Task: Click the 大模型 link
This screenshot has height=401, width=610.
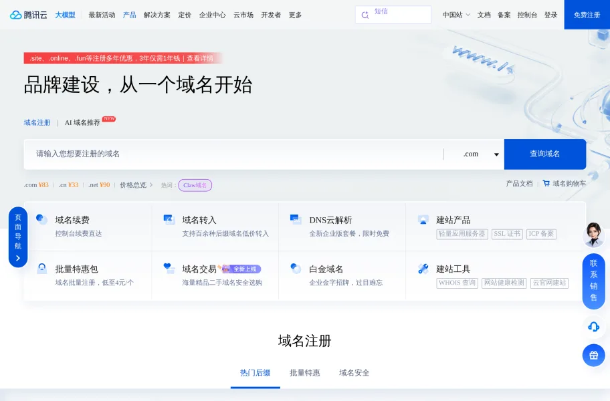Action: 65,15
